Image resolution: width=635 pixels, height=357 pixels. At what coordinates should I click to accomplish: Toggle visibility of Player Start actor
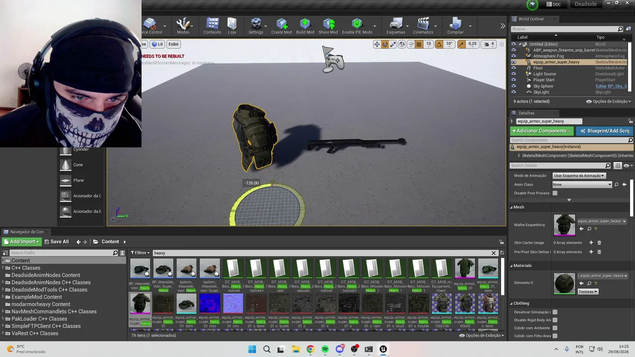pos(513,80)
